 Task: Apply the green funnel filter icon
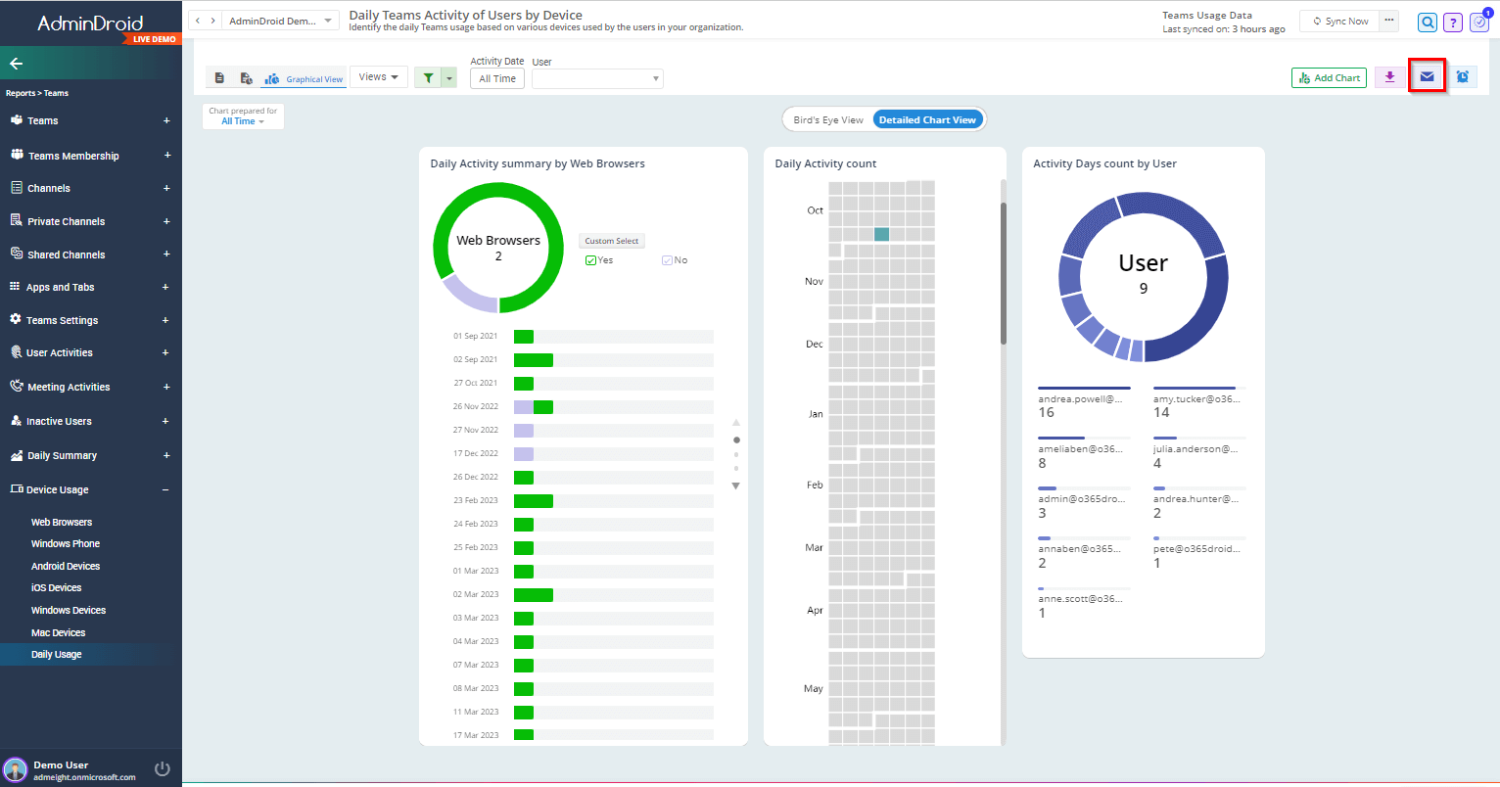point(428,77)
